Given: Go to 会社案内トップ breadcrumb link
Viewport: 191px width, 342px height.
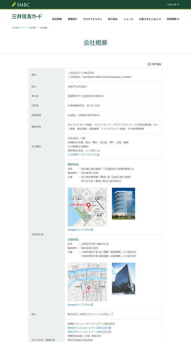Looking at the screenshot, I should pos(18,28).
